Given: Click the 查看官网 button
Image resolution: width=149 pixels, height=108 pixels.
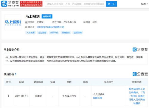Looking at the screenshot, I should click(x=47, y=16).
